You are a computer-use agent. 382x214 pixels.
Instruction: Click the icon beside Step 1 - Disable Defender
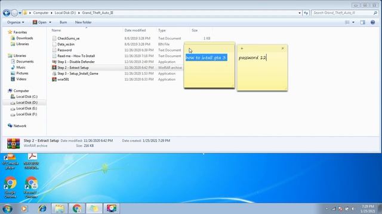pyautogui.click(x=54, y=62)
